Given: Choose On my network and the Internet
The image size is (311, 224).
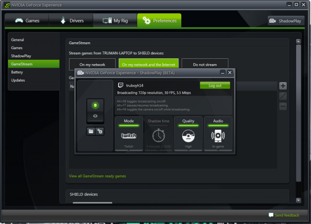Looking at the screenshot, I should pos(149,63).
